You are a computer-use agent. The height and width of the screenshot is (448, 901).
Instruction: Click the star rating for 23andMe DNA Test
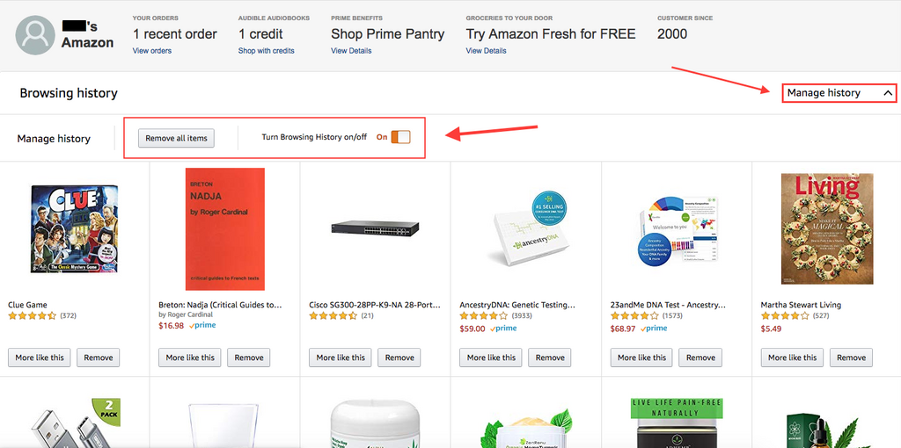[x=634, y=315]
